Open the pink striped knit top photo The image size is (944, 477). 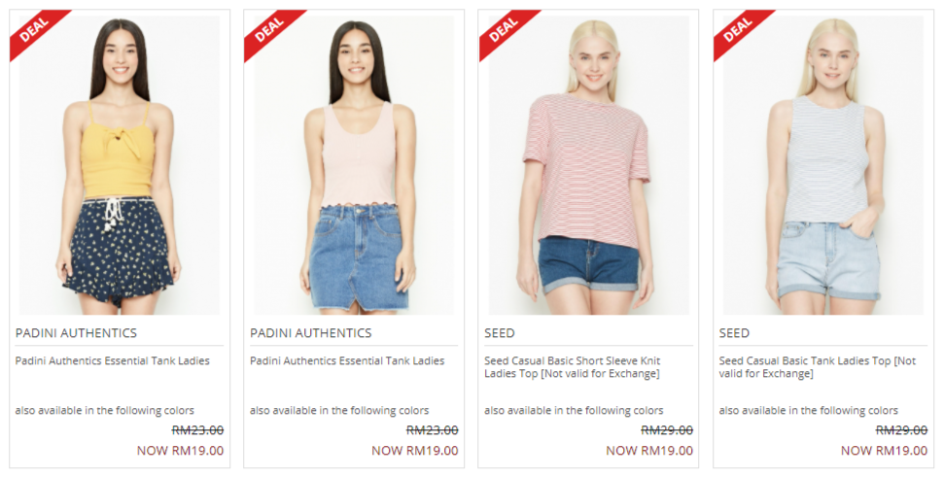589,165
